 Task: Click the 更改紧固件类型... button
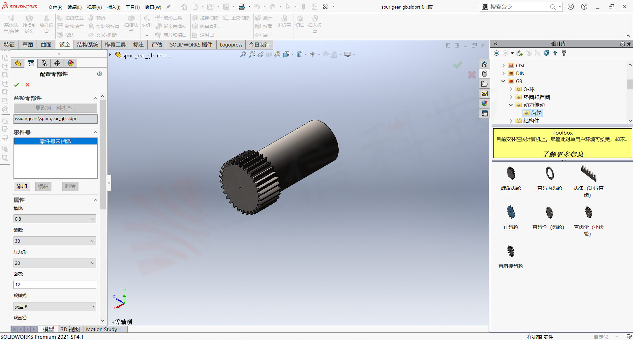(x=55, y=108)
